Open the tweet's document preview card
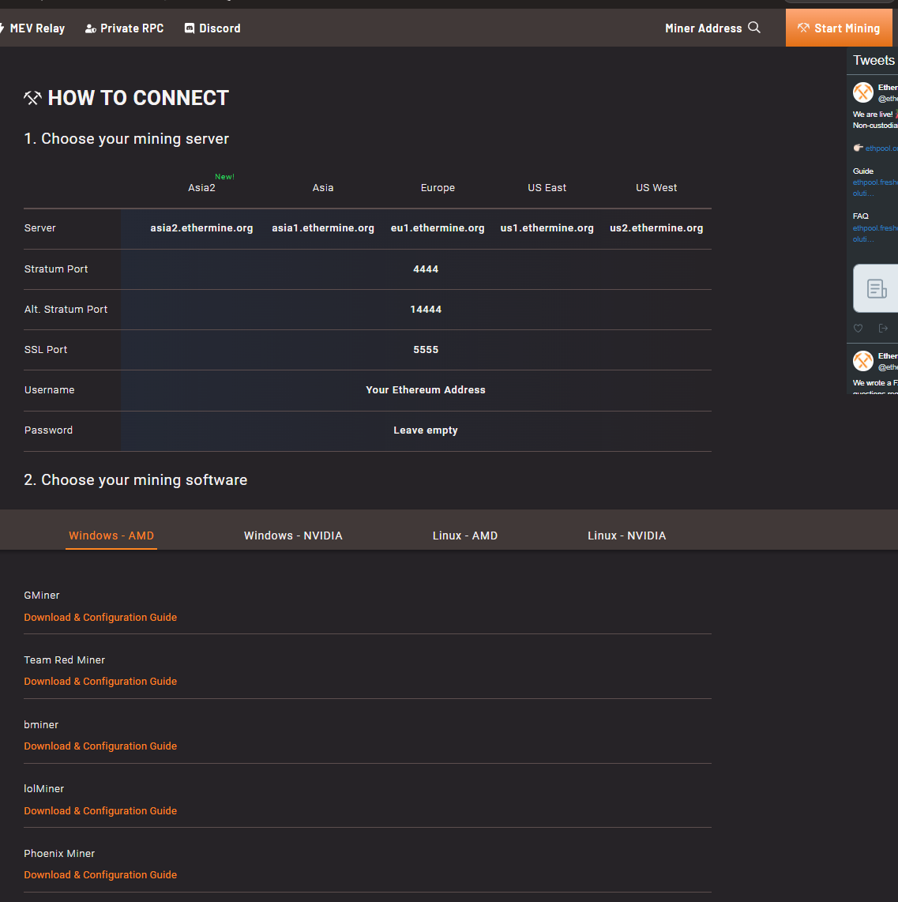The height and width of the screenshot is (902, 898). (x=876, y=288)
